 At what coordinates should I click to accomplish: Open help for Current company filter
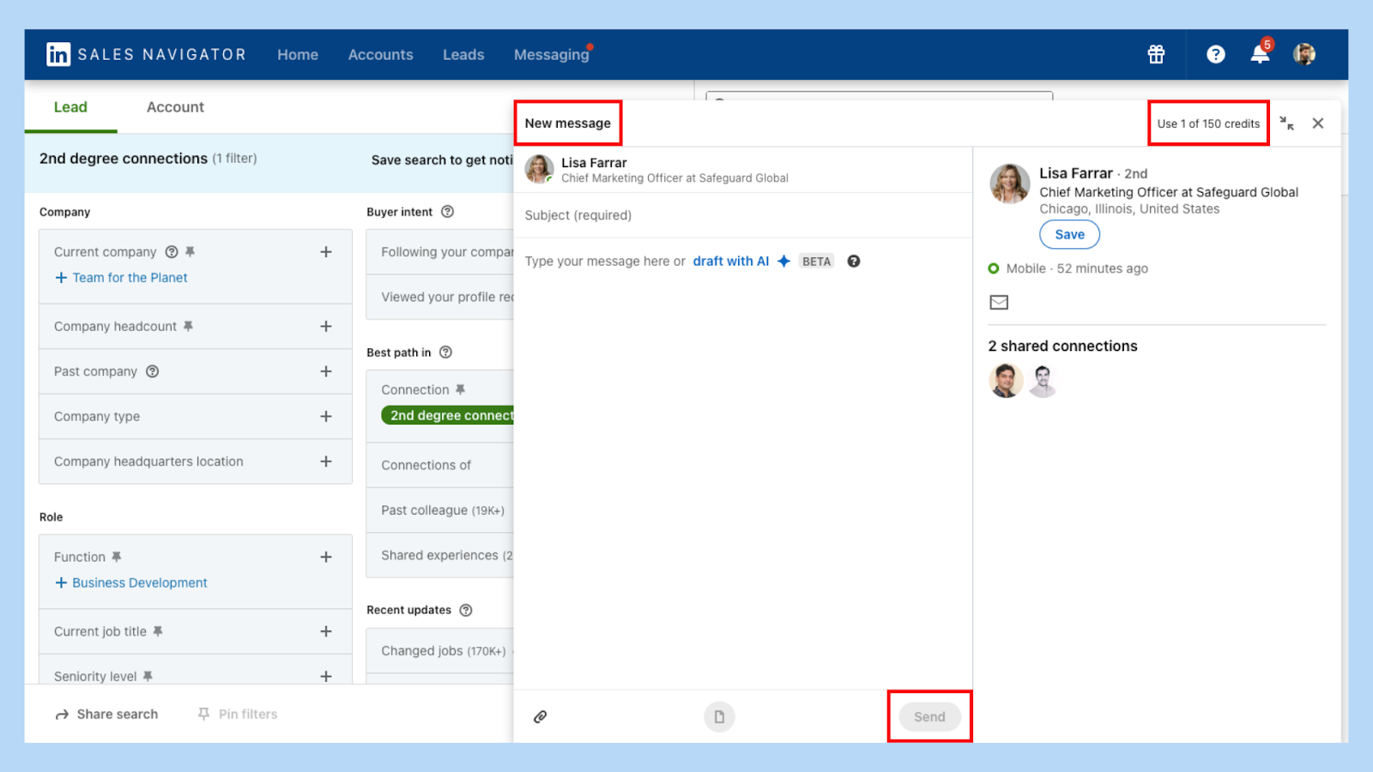point(172,251)
